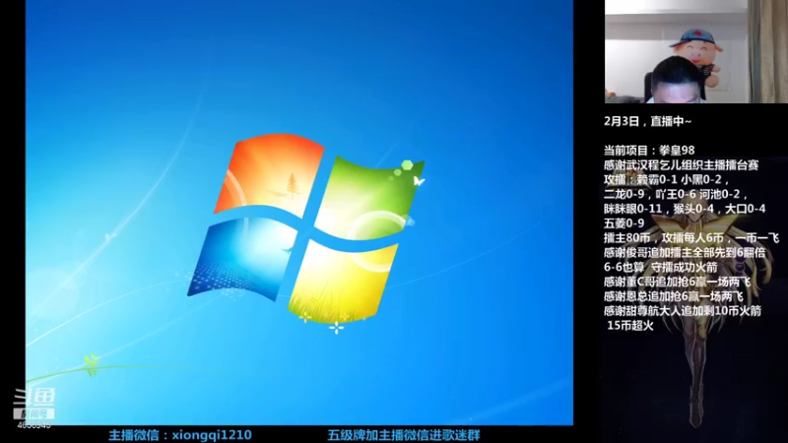Viewport: 788px width, 443px height.
Task: Select the text "当前项目：拳皇98"
Action: (x=649, y=151)
